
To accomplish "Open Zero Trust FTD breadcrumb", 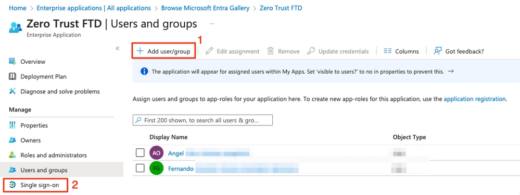I will click(281, 8).
